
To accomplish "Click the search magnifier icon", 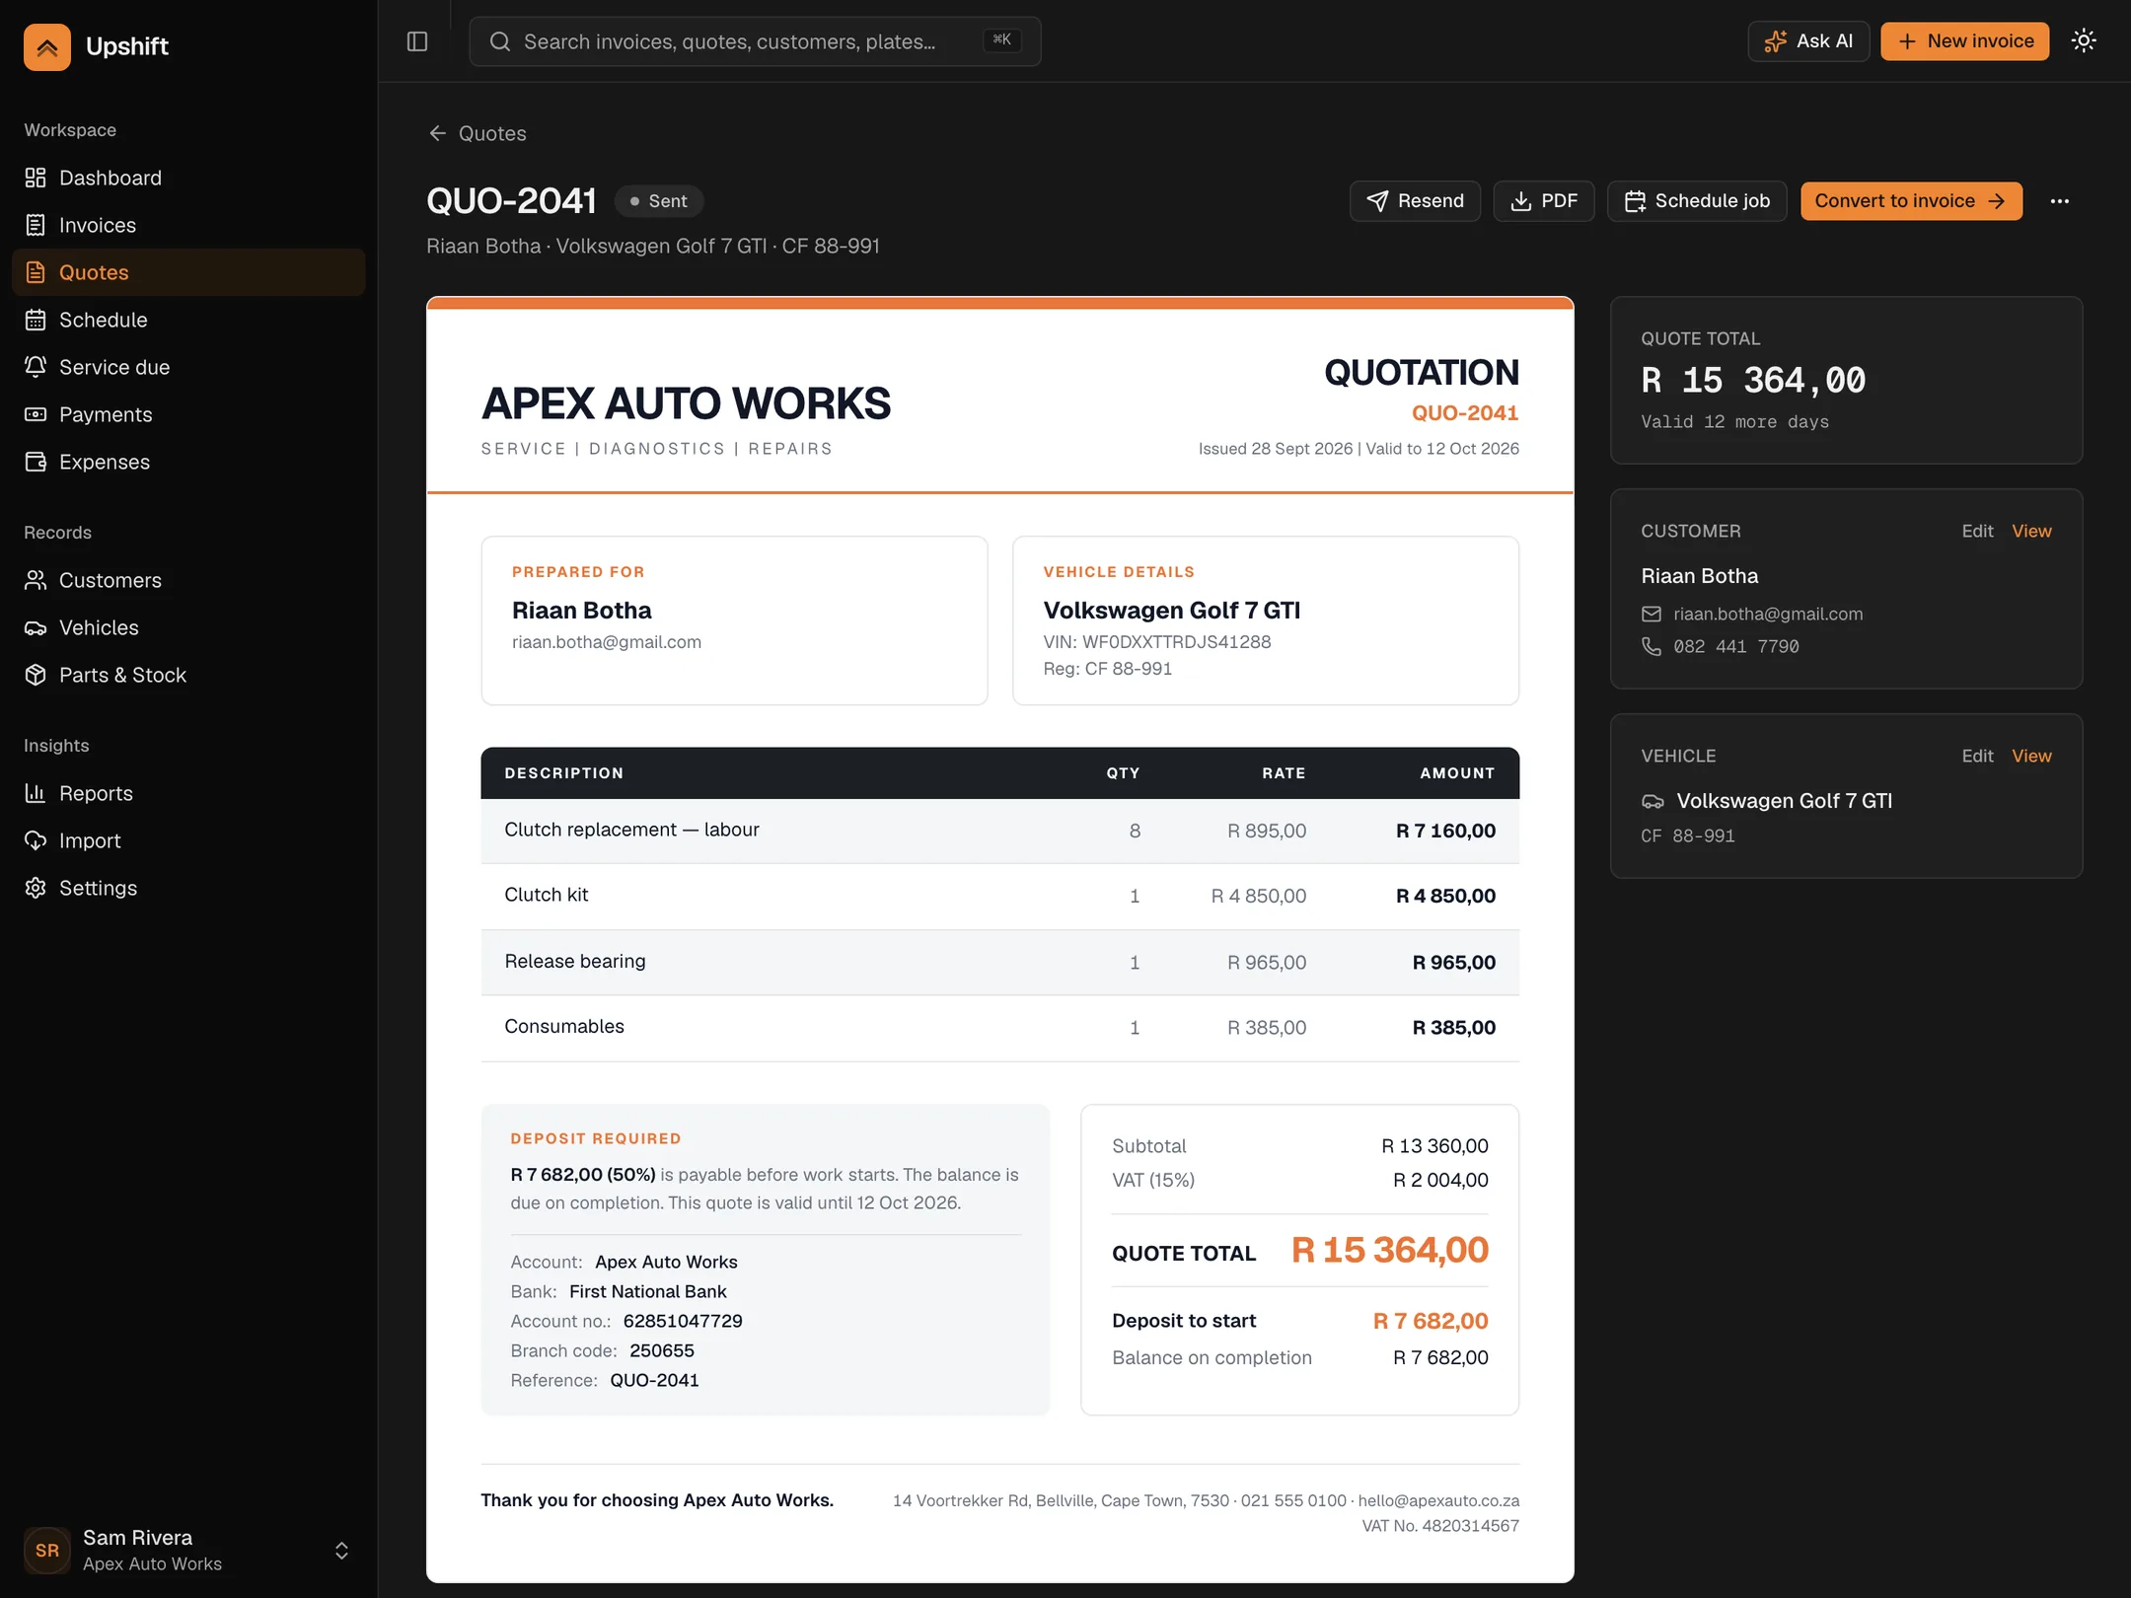I will point(500,41).
